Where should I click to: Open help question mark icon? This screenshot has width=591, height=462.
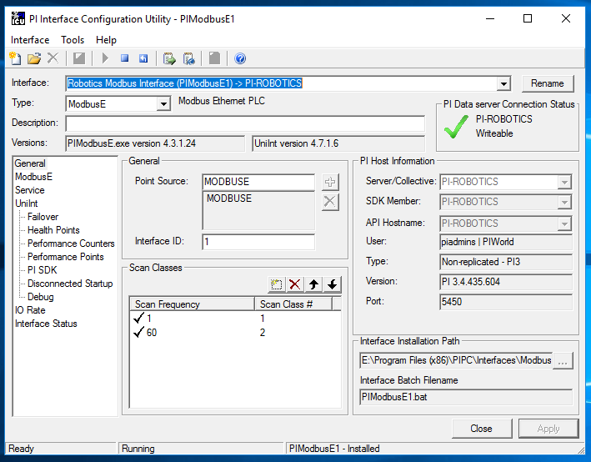pos(240,58)
